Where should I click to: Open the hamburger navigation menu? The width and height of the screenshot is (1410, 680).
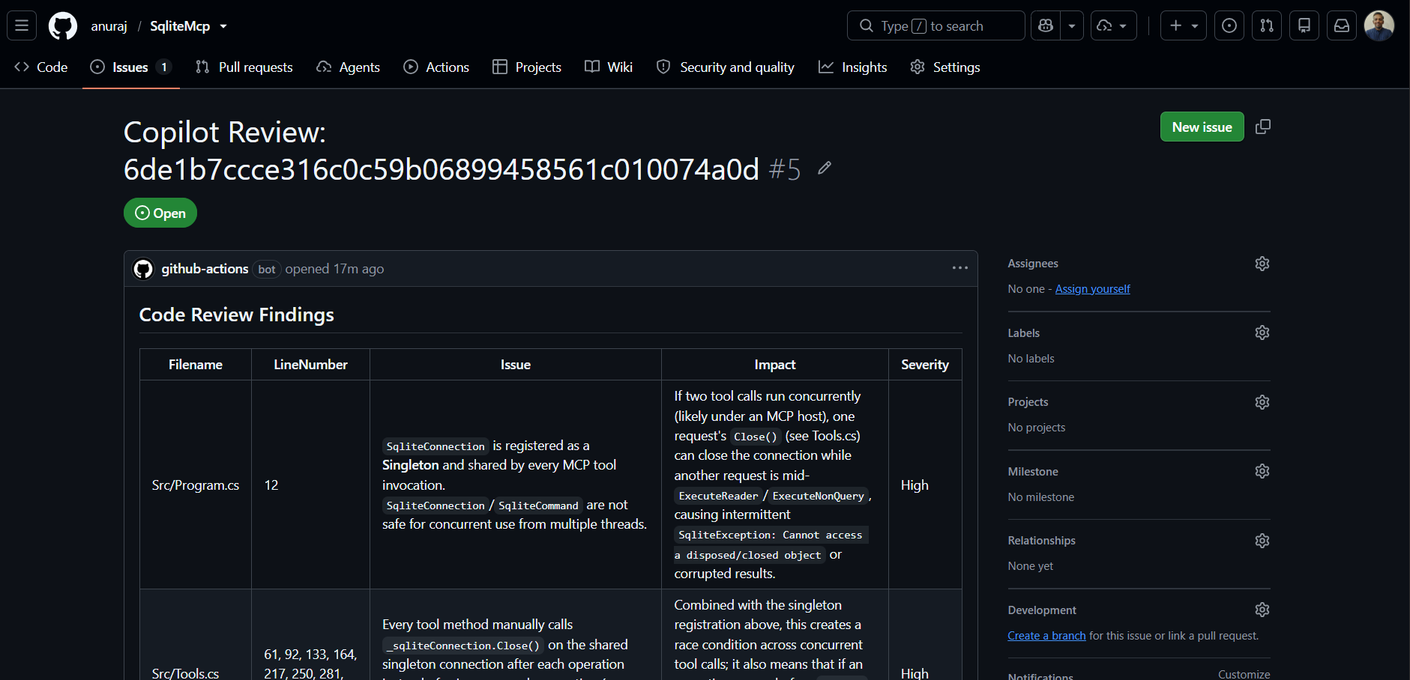[x=22, y=25]
